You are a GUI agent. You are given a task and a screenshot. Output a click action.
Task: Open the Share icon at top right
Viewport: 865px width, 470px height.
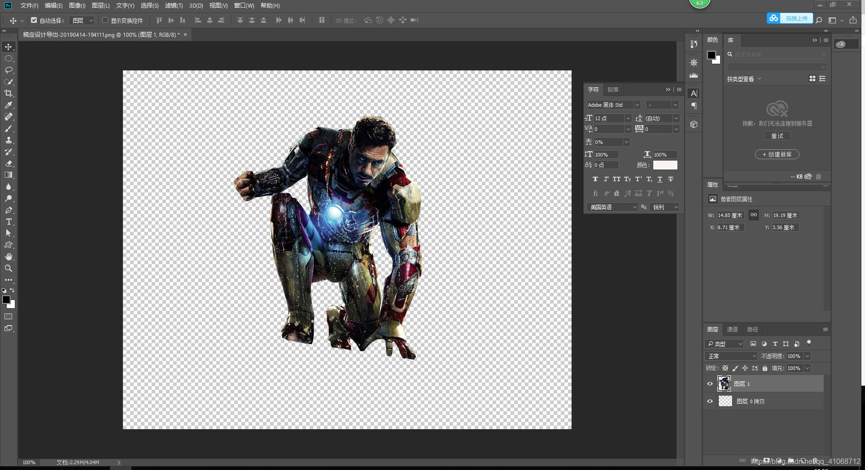coord(853,20)
